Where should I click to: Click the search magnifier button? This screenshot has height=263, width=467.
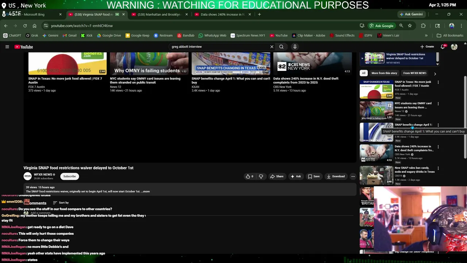[281, 47]
